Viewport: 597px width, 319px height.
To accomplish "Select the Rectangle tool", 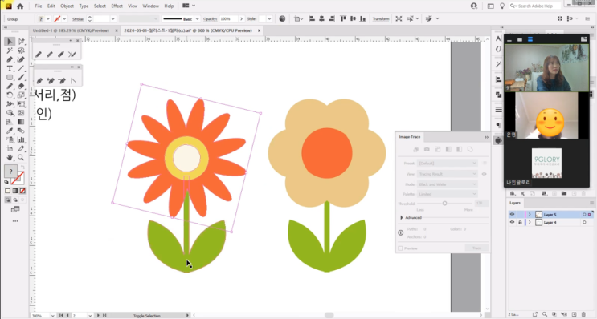I will point(10,78).
